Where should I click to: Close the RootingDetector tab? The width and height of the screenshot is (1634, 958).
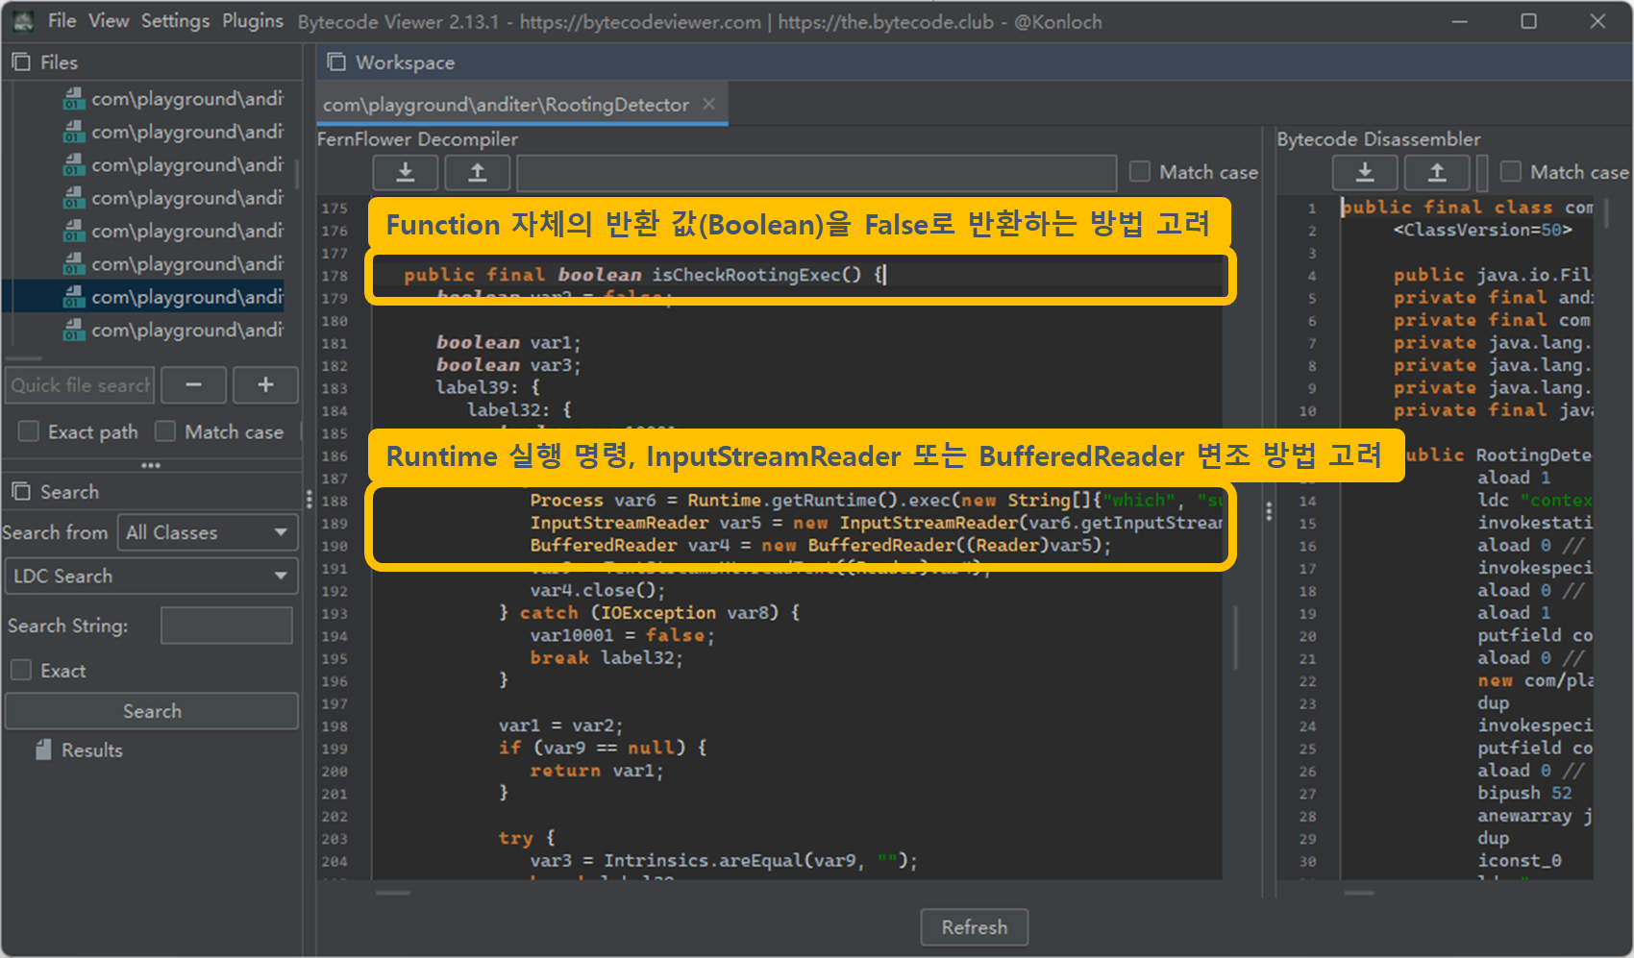tap(708, 104)
